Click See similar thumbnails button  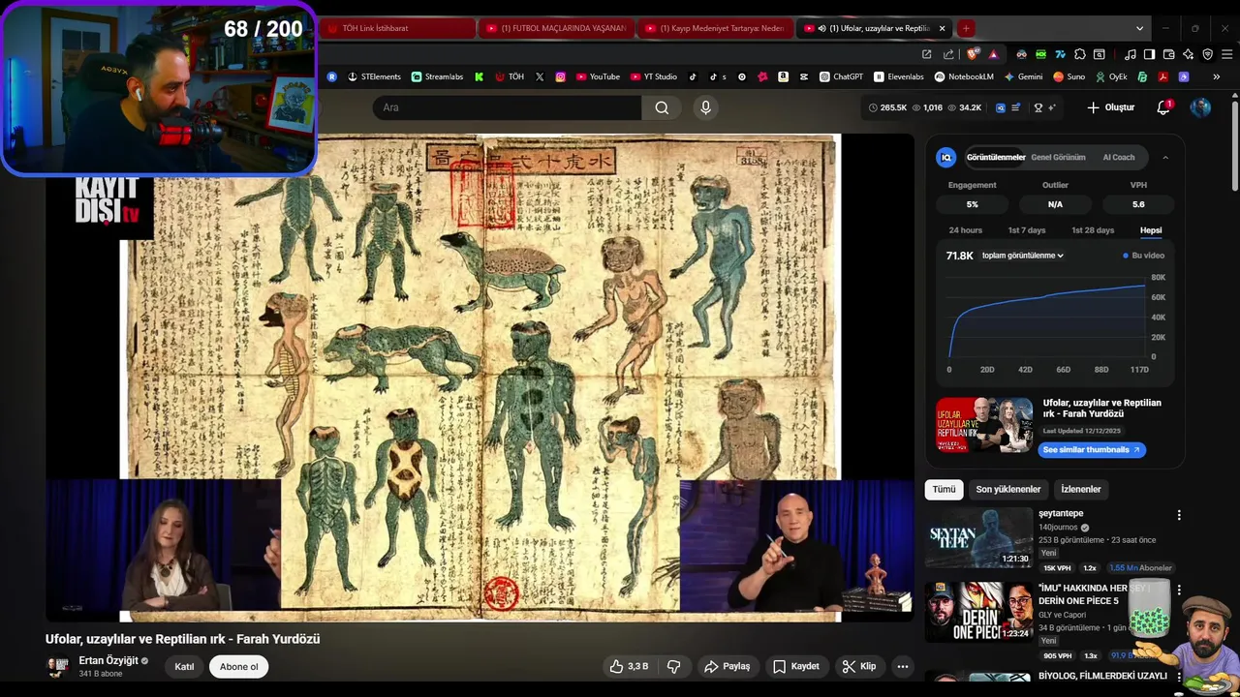[1092, 450]
